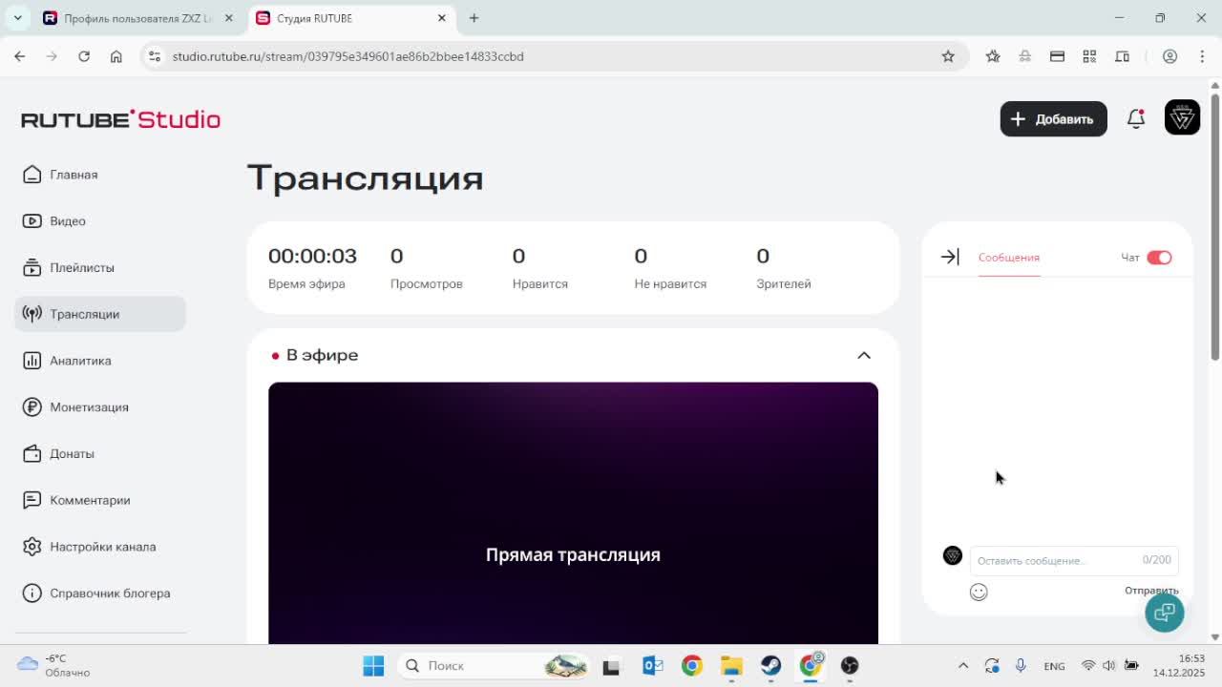
Task: Click the Трансляция page heading
Action: coord(366,178)
